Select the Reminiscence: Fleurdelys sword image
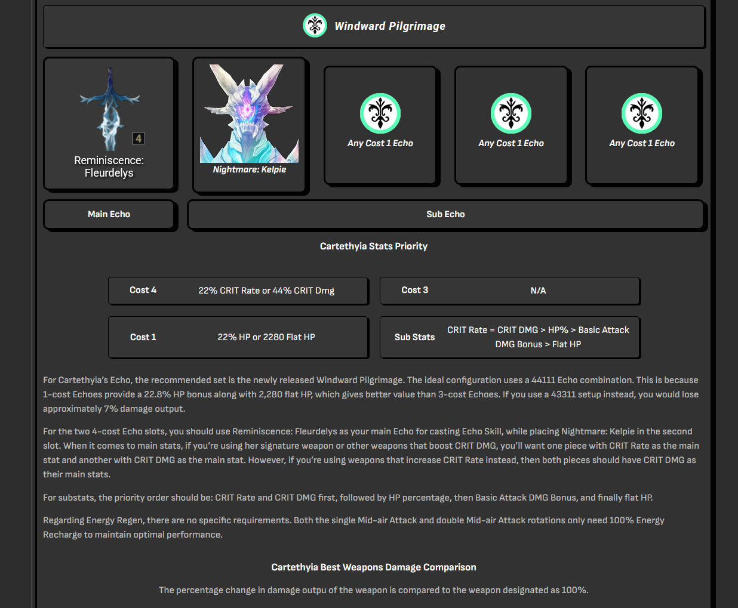The width and height of the screenshot is (738, 608). tap(110, 108)
